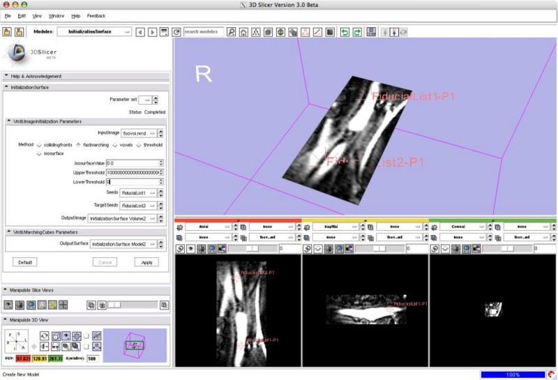Select the fastmarching method radio button
This screenshot has height=380, width=558.
(x=79, y=145)
